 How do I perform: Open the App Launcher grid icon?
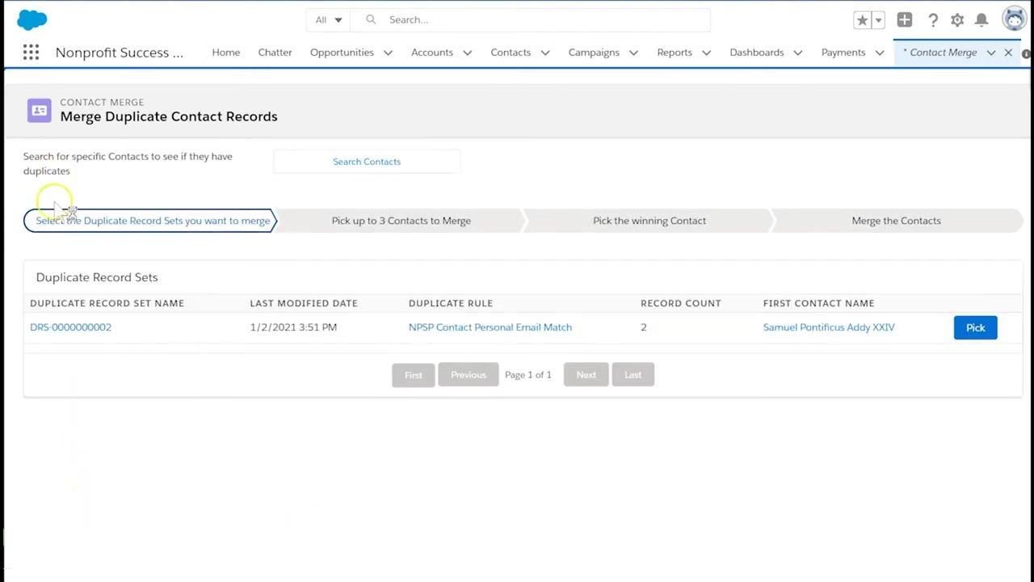(31, 53)
